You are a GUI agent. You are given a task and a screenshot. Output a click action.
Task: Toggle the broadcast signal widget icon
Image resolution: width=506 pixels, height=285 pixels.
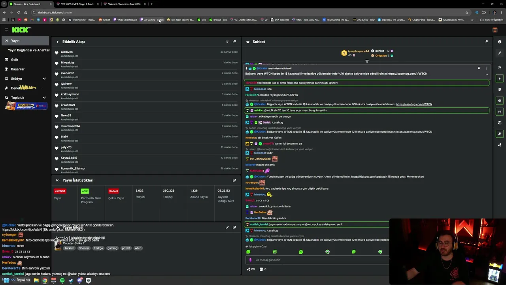[500, 112]
